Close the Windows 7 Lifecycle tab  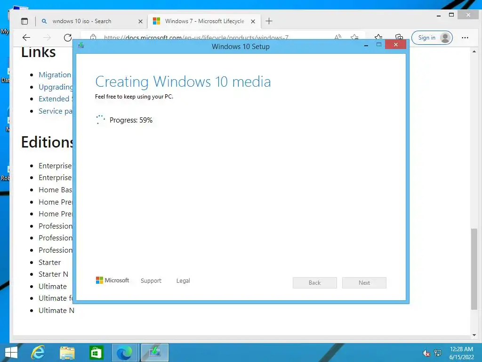coord(253,21)
